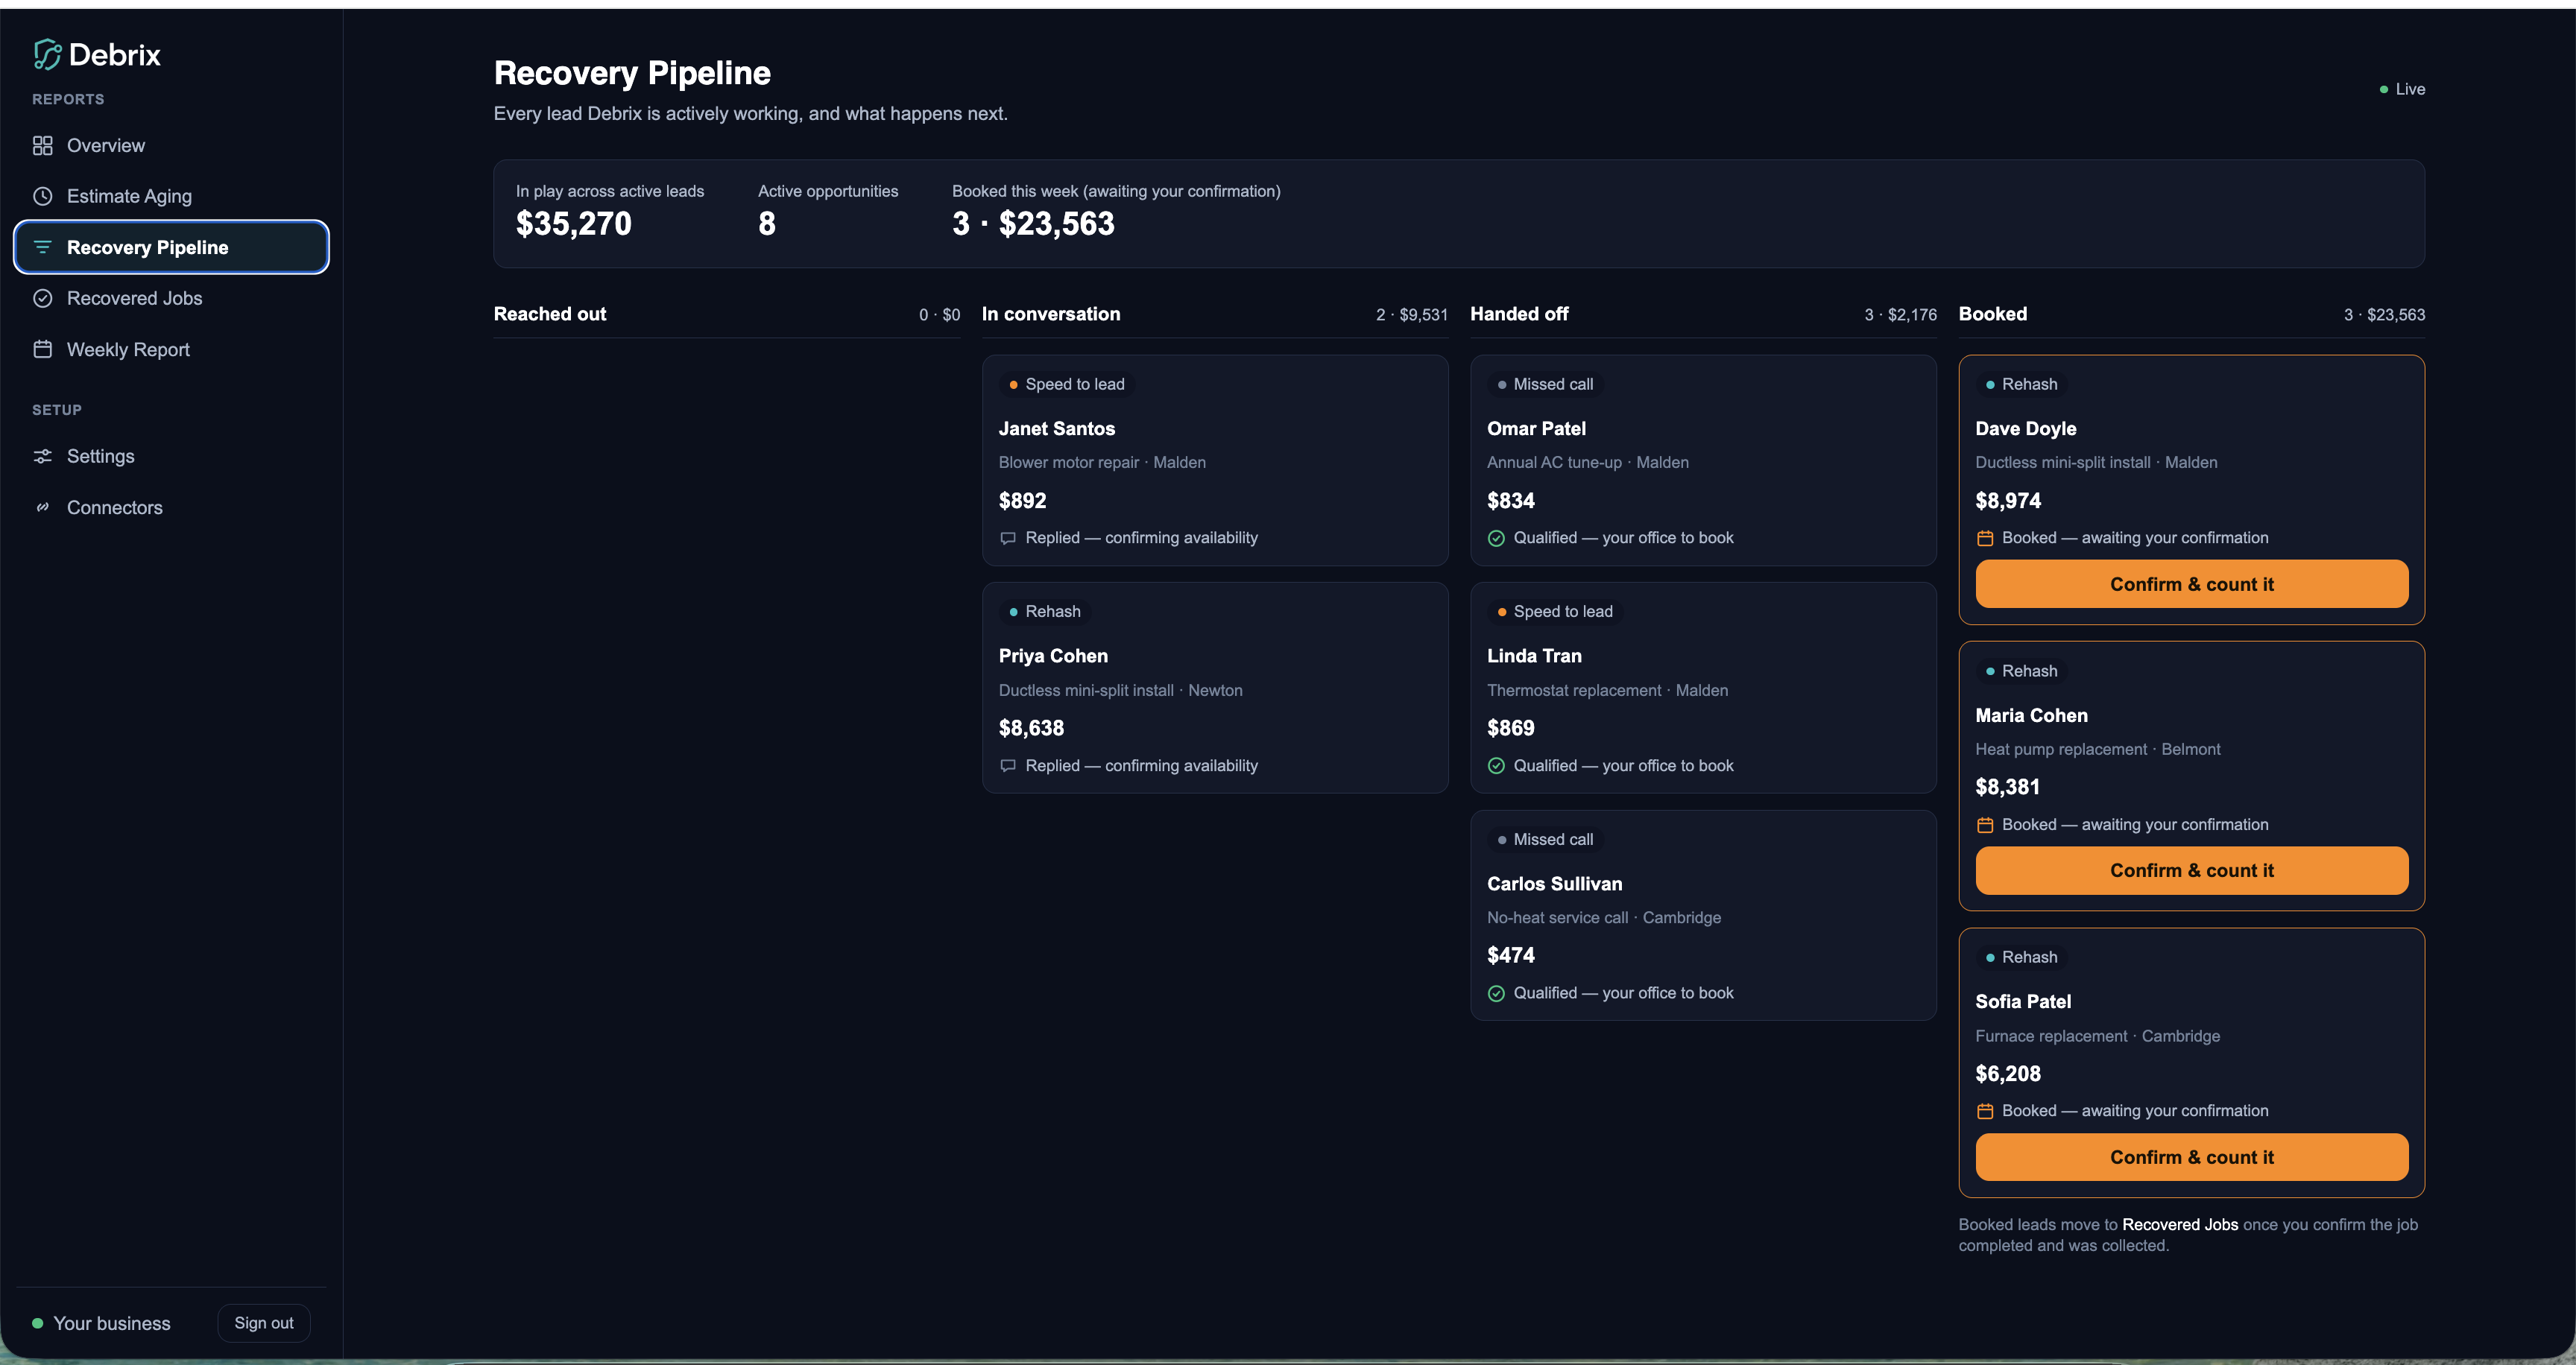The height and width of the screenshot is (1365, 2576).
Task: Open the Connectors page
Action: point(171,507)
